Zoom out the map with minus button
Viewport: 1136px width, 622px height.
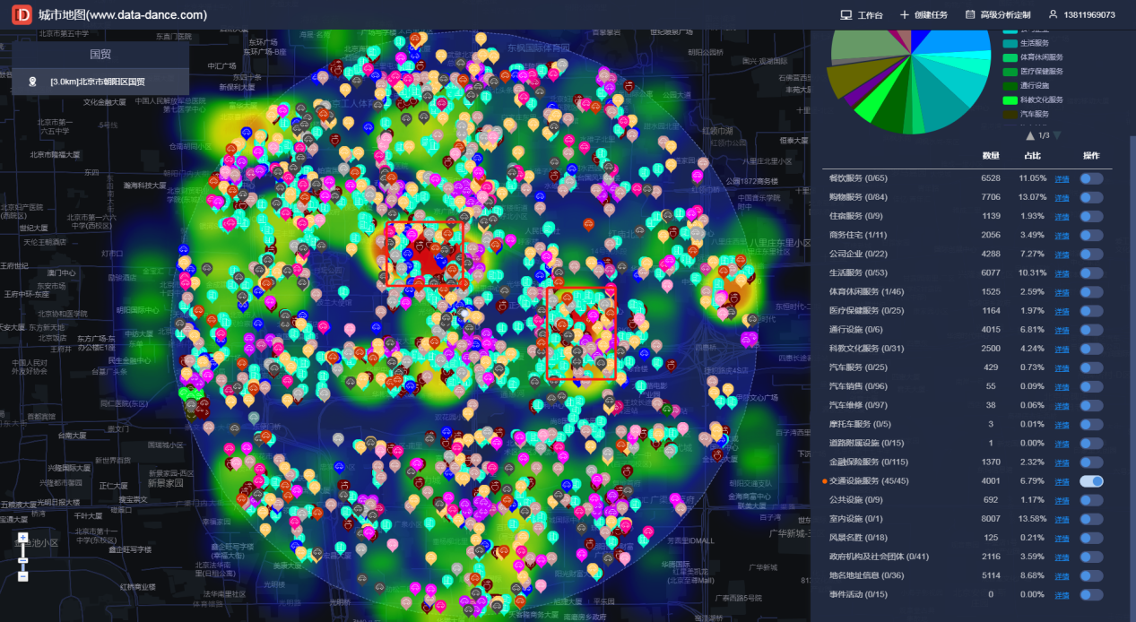[x=22, y=576]
